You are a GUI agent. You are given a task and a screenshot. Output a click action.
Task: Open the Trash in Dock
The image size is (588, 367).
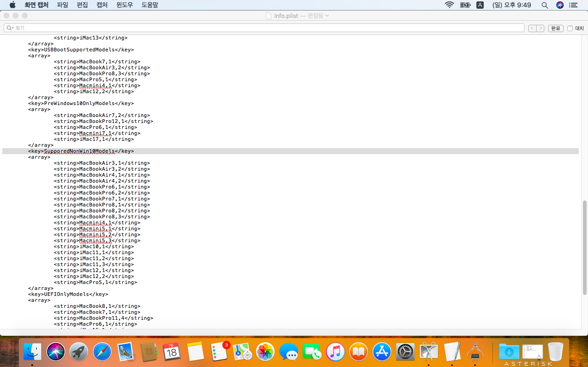pyautogui.click(x=555, y=352)
